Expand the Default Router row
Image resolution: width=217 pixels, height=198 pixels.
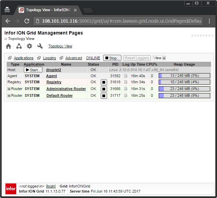coord(9,96)
